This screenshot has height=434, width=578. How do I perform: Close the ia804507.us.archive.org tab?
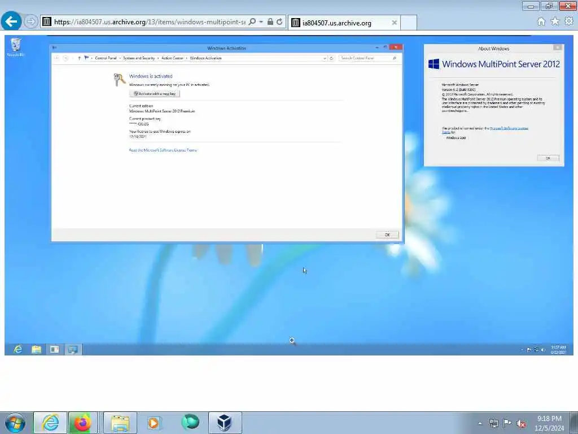click(394, 23)
